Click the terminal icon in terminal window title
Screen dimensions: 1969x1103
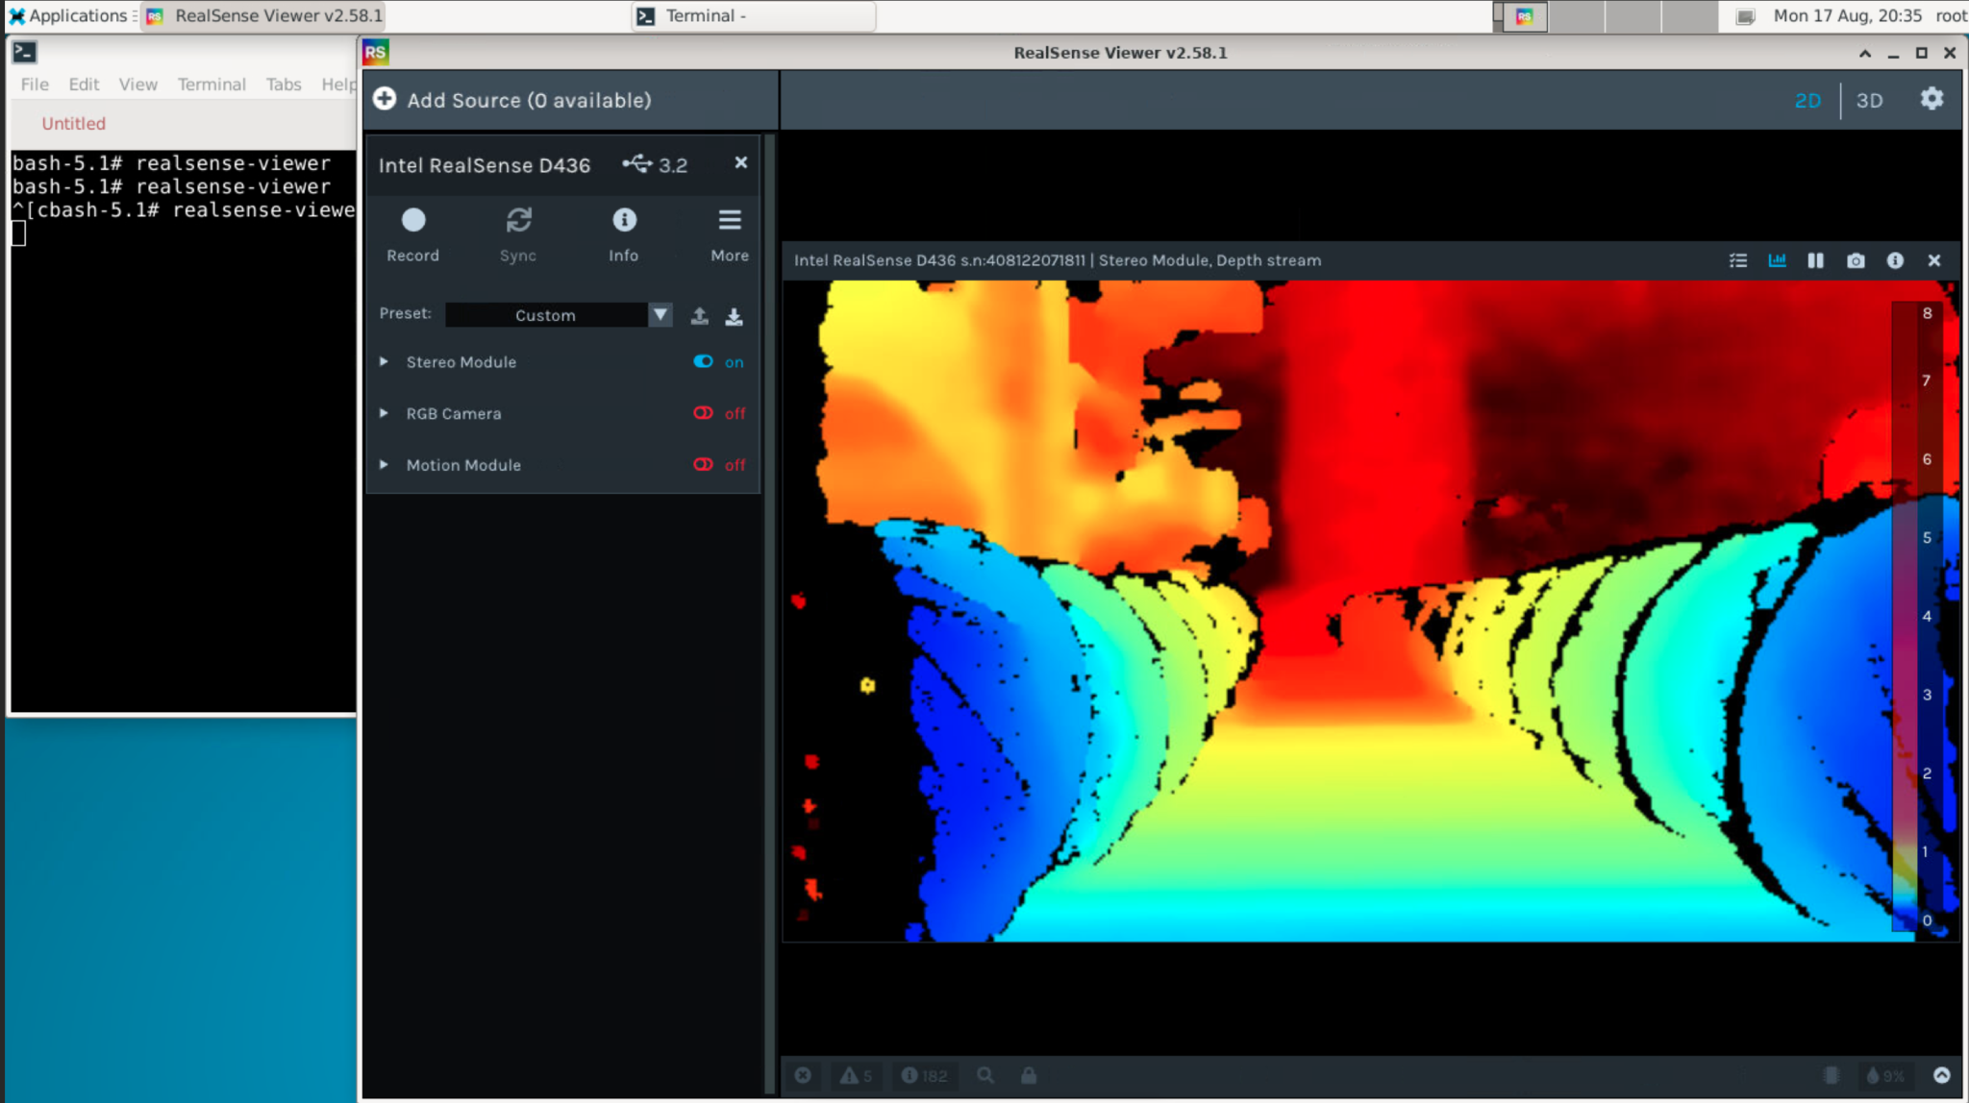pyautogui.click(x=25, y=52)
